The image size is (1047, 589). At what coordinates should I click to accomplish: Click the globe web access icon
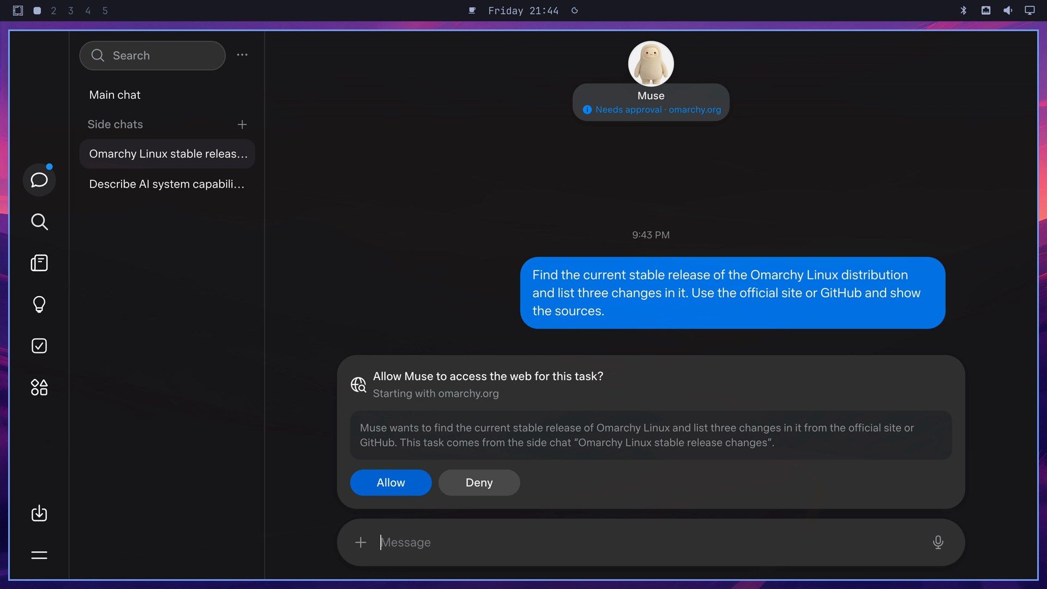click(x=358, y=384)
